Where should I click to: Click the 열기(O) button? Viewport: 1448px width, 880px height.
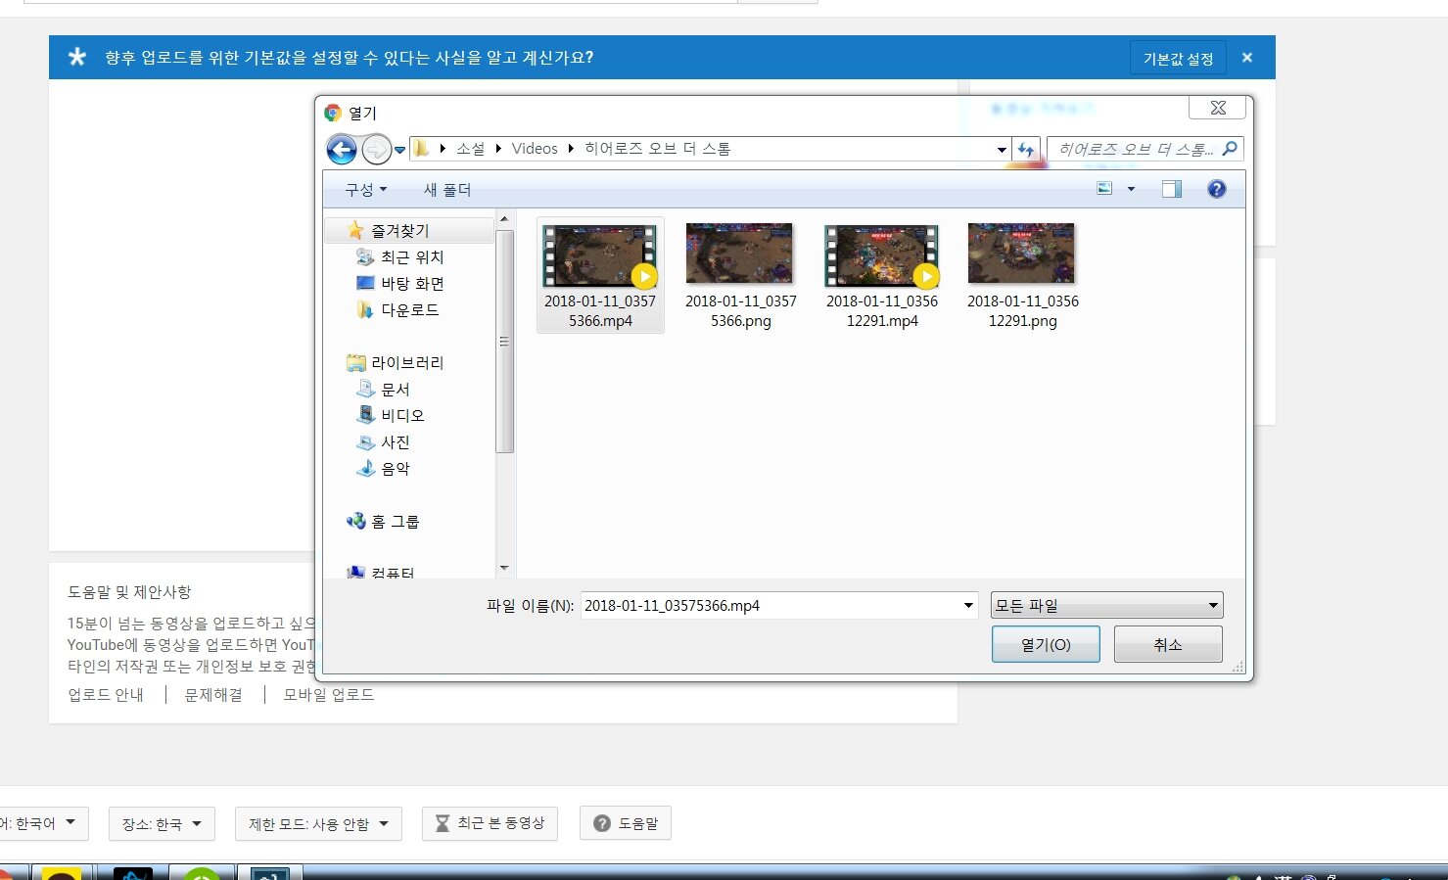(x=1046, y=644)
